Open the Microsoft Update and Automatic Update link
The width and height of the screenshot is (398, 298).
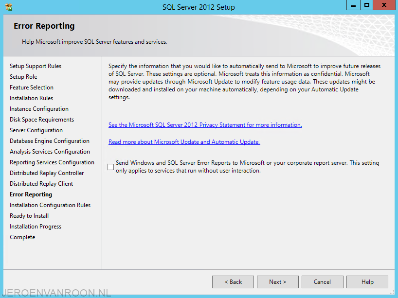click(184, 142)
